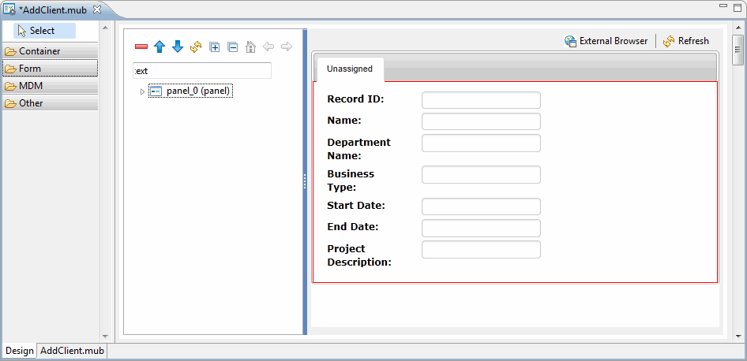
Task: Minimize the editor area
Action: click(x=723, y=6)
